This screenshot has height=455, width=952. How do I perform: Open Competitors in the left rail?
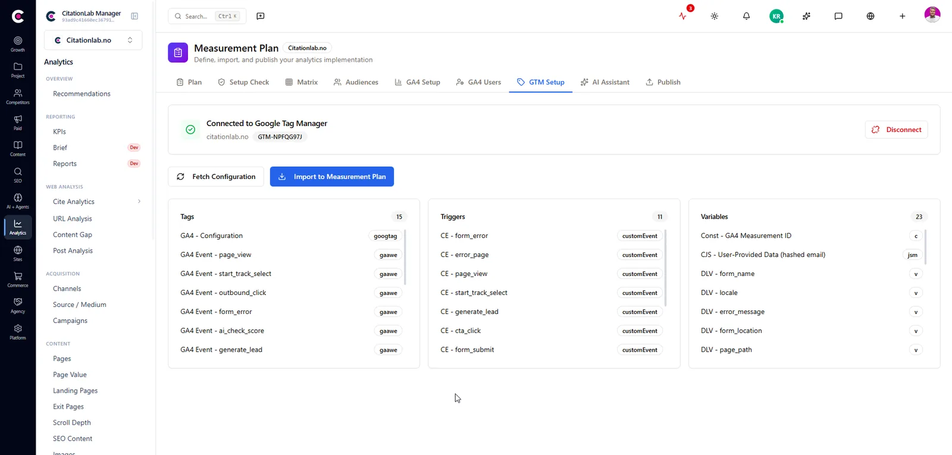click(18, 96)
